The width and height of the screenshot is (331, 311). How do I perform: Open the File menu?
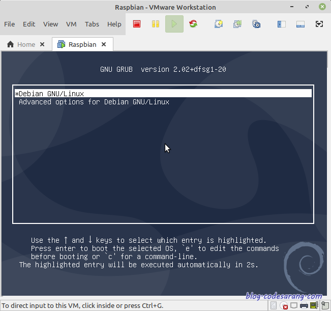coord(10,24)
